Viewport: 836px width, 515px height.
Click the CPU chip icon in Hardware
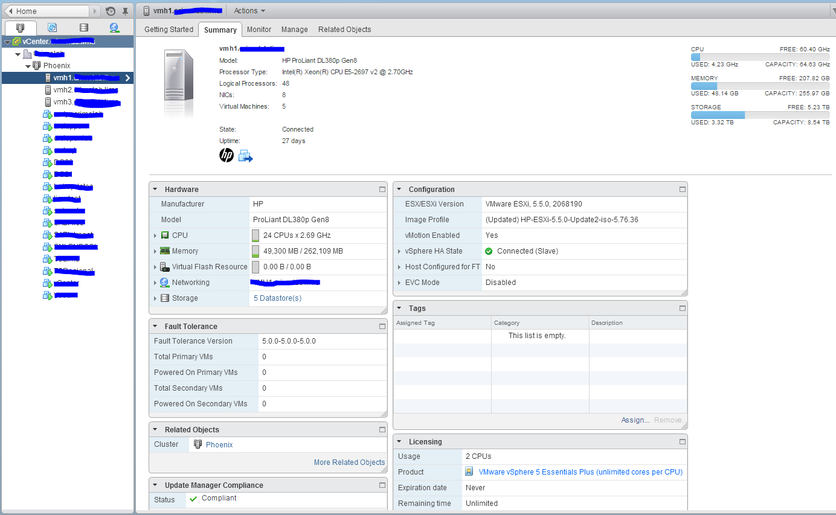(x=165, y=235)
